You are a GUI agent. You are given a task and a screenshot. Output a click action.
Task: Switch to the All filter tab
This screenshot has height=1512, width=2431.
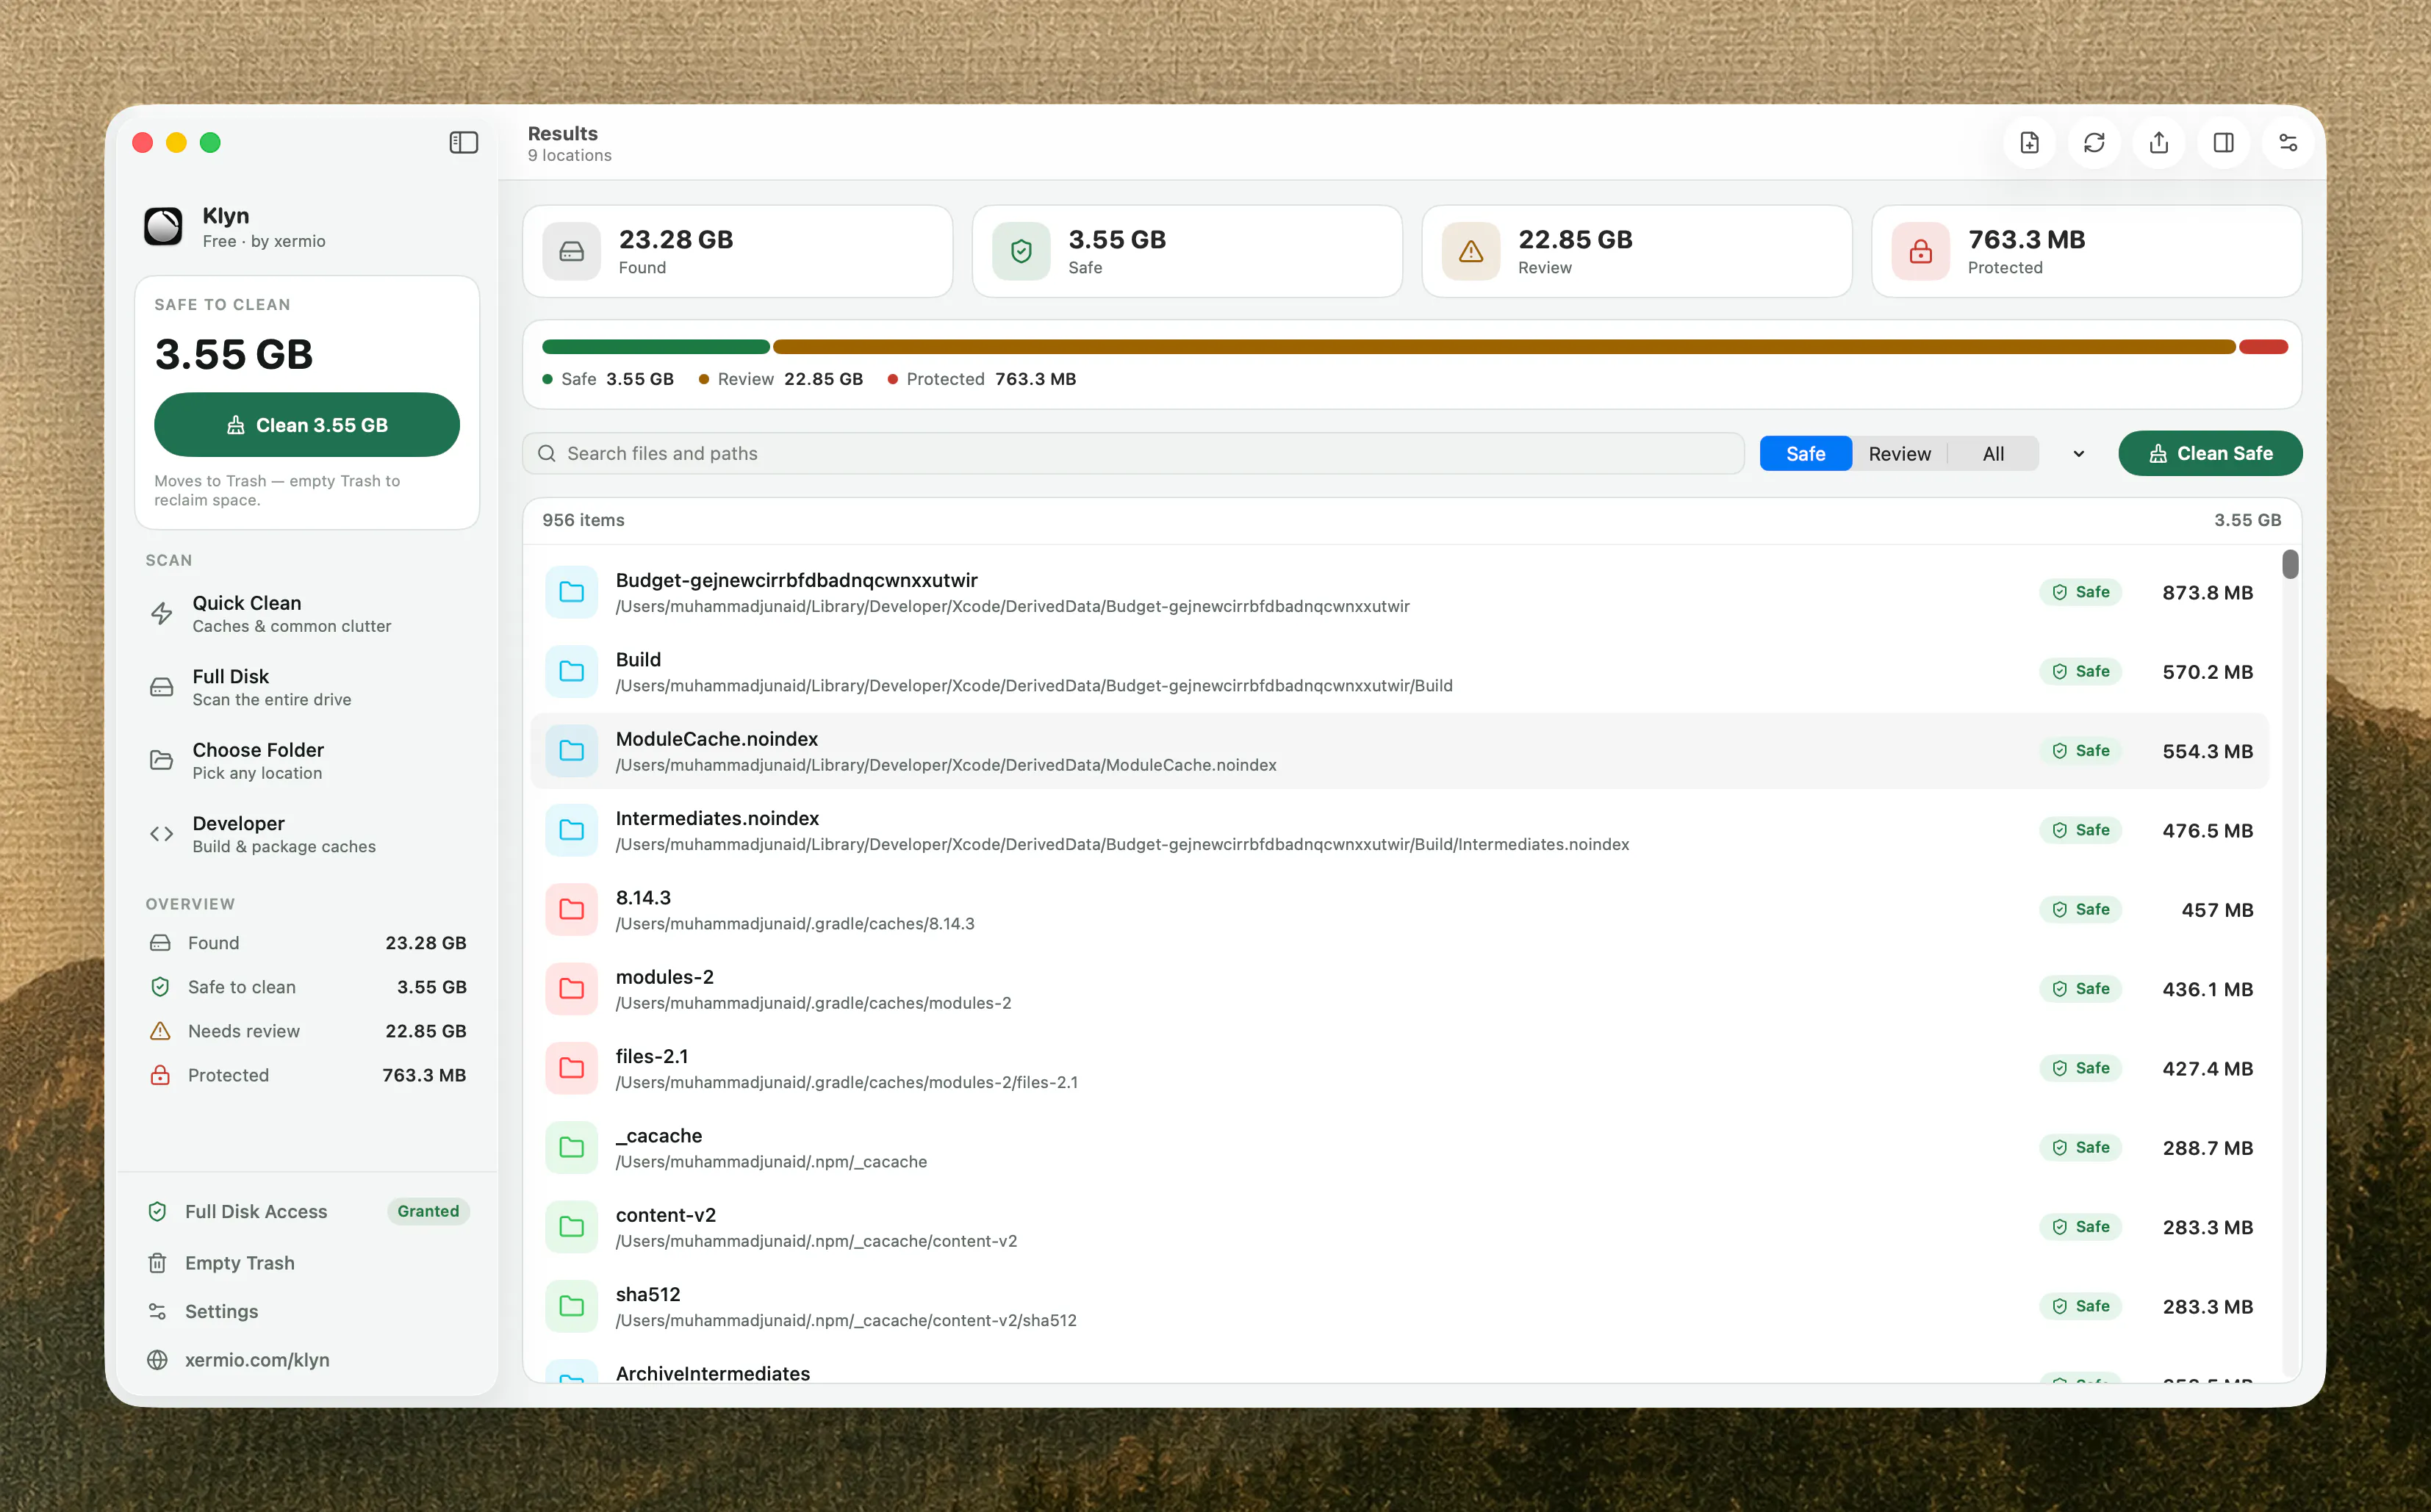click(x=1993, y=454)
